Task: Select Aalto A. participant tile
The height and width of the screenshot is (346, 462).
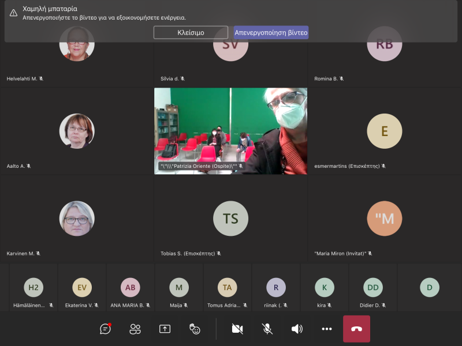Action: (77, 131)
